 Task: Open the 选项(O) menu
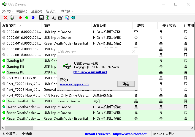[x=52, y=11]
